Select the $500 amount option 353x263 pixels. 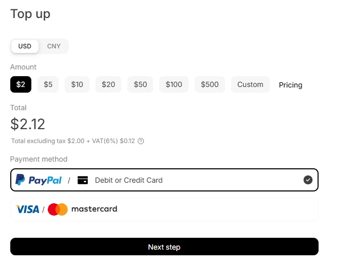[210, 84]
